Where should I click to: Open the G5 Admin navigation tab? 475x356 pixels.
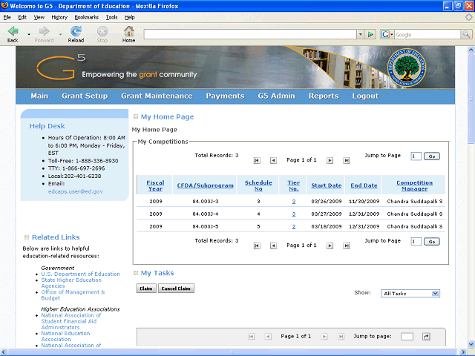(x=276, y=96)
